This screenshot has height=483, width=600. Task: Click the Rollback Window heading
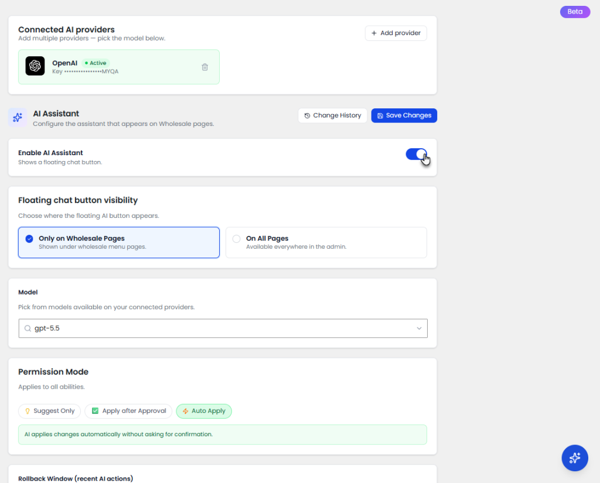click(x=76, y=478)
